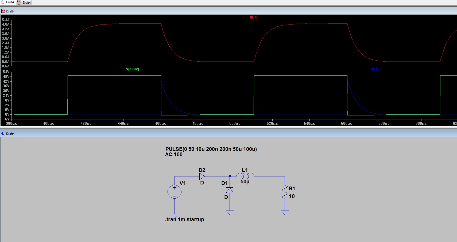Select the R1 resistor symbol
The width and height of the screenshot is (457, 242).
(285, 192)
